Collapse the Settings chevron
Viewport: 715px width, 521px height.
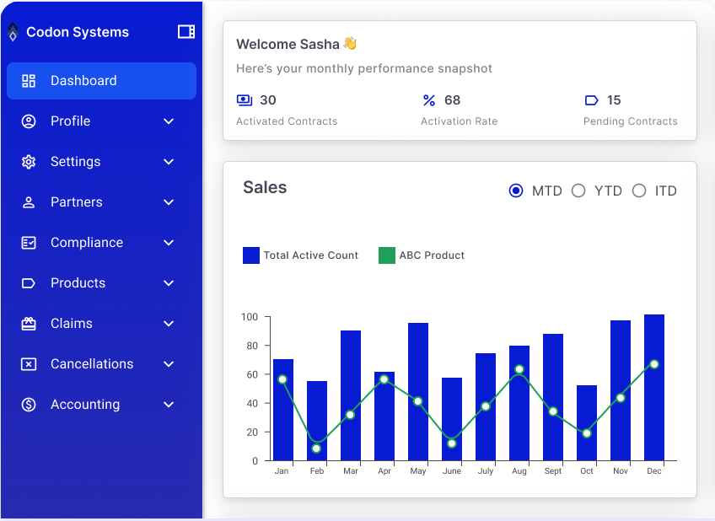tap(168, 162)
